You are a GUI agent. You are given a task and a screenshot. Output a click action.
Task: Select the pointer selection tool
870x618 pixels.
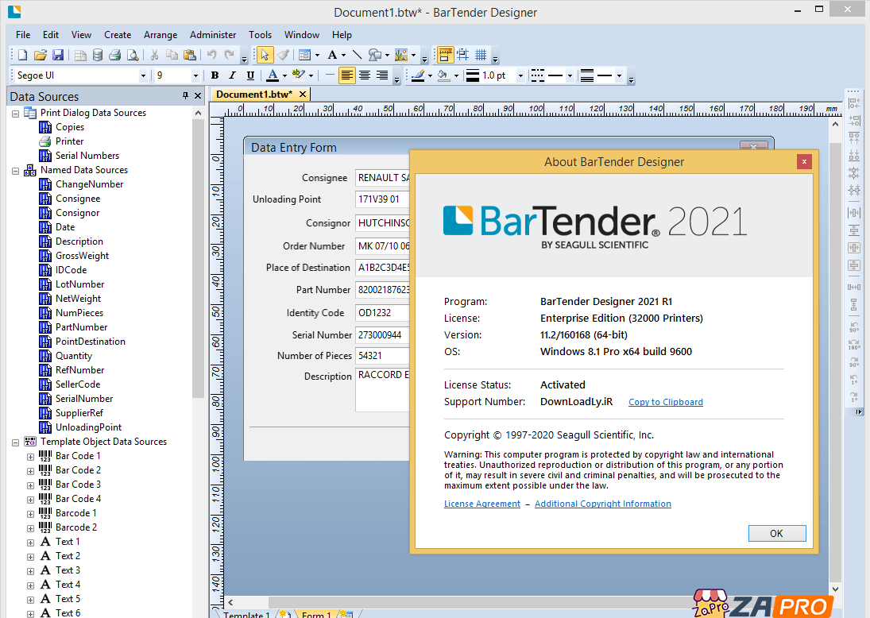(x=265, y=55)
